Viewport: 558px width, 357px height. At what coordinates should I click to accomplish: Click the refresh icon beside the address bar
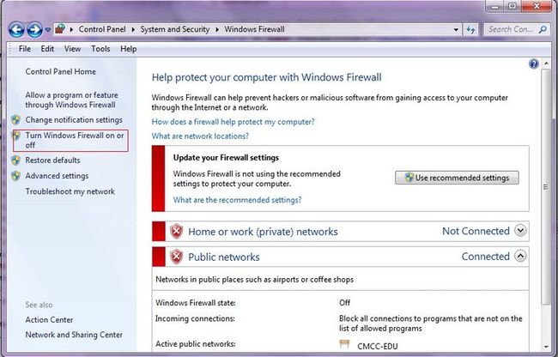(x=470, y=29)
